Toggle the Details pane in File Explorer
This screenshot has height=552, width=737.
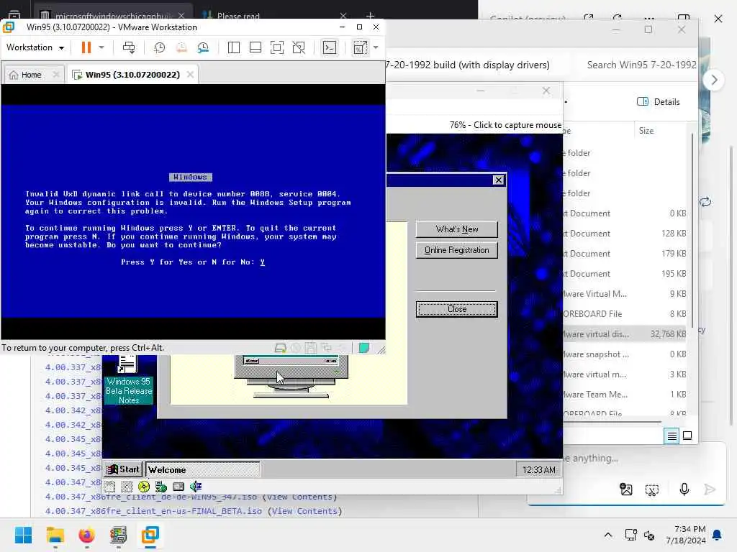[658, 102]
